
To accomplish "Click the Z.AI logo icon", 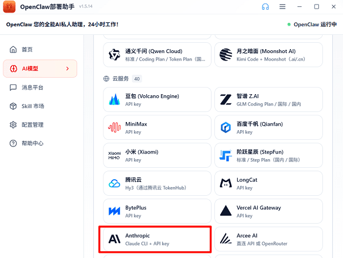I will [226, 100].
